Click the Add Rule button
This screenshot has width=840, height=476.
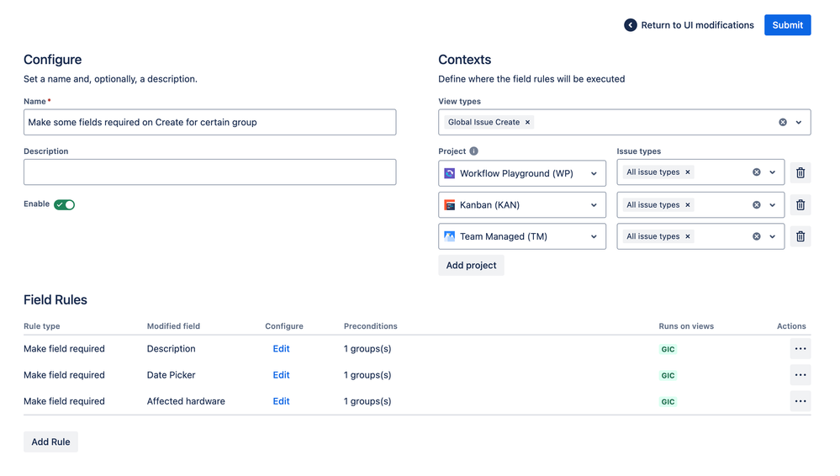(50, 442)
